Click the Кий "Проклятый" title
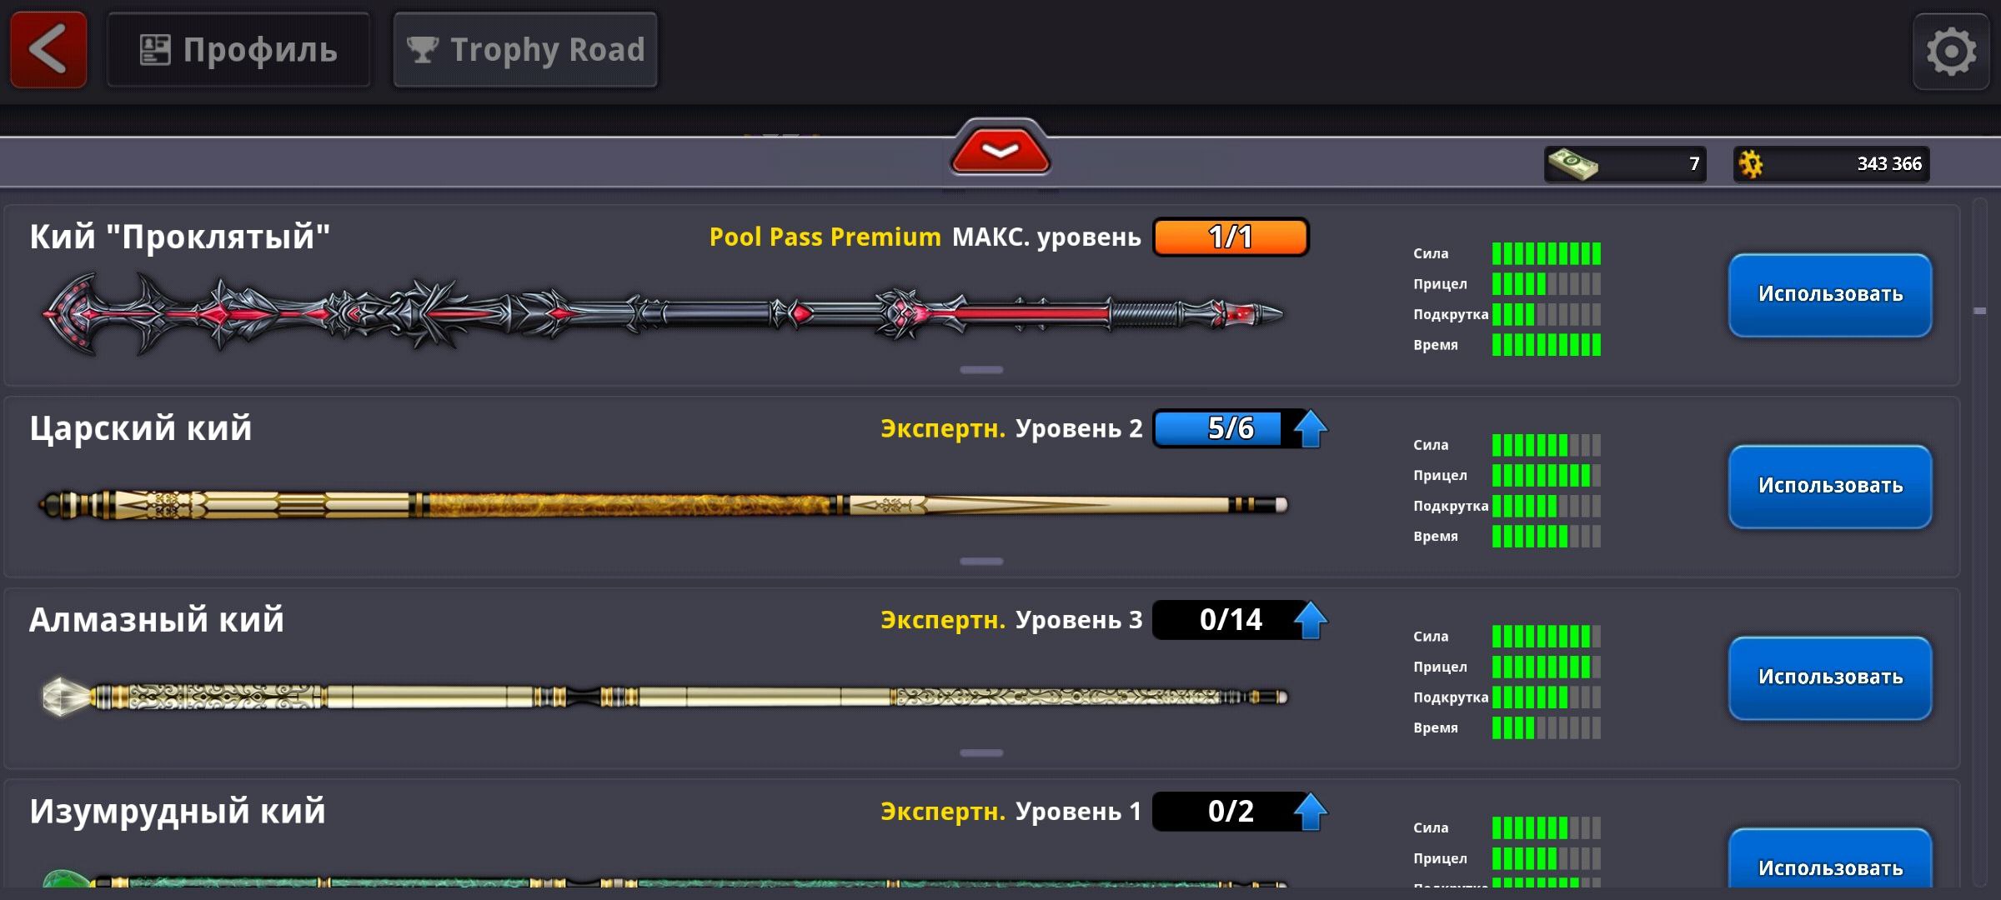Viewport: 2001px width, 900px height. click(180, 237)
